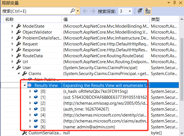Image resolution: width=184 pixels, height=136 pixels.
Task: Open the search options dropdown arrow
Action: (78, 11)
